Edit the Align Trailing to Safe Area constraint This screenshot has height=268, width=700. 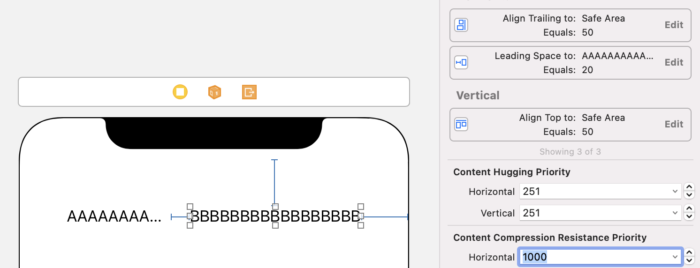coord(674,25)
